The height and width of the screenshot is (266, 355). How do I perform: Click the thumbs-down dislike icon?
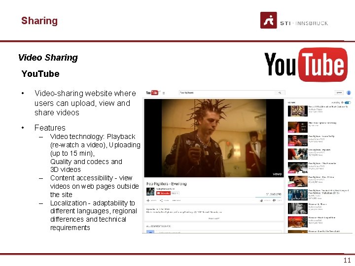[274, 200]
